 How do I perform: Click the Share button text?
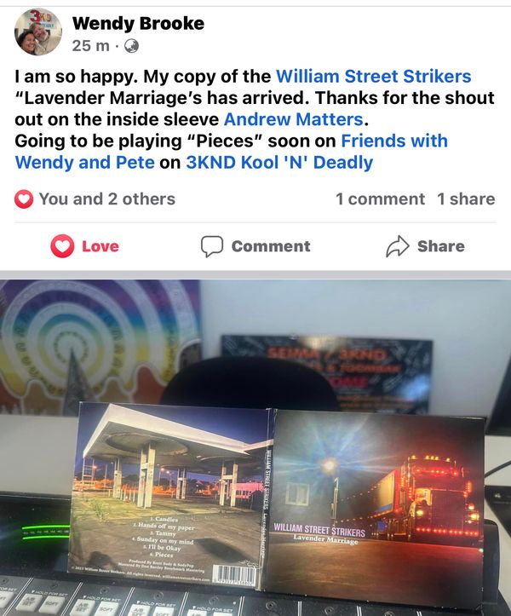click(x=441, y=246)
